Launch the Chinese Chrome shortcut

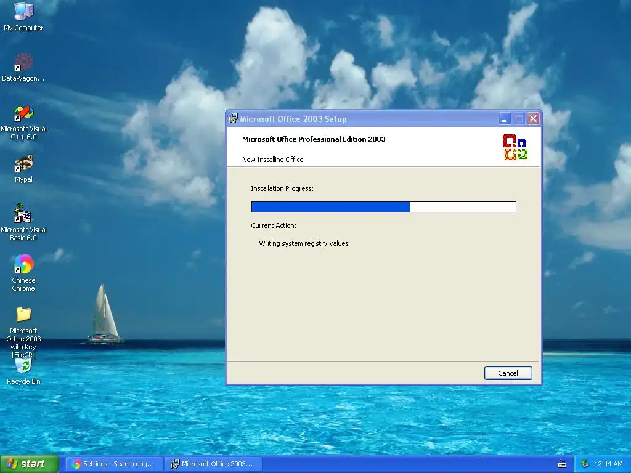[x=23, y=273]
